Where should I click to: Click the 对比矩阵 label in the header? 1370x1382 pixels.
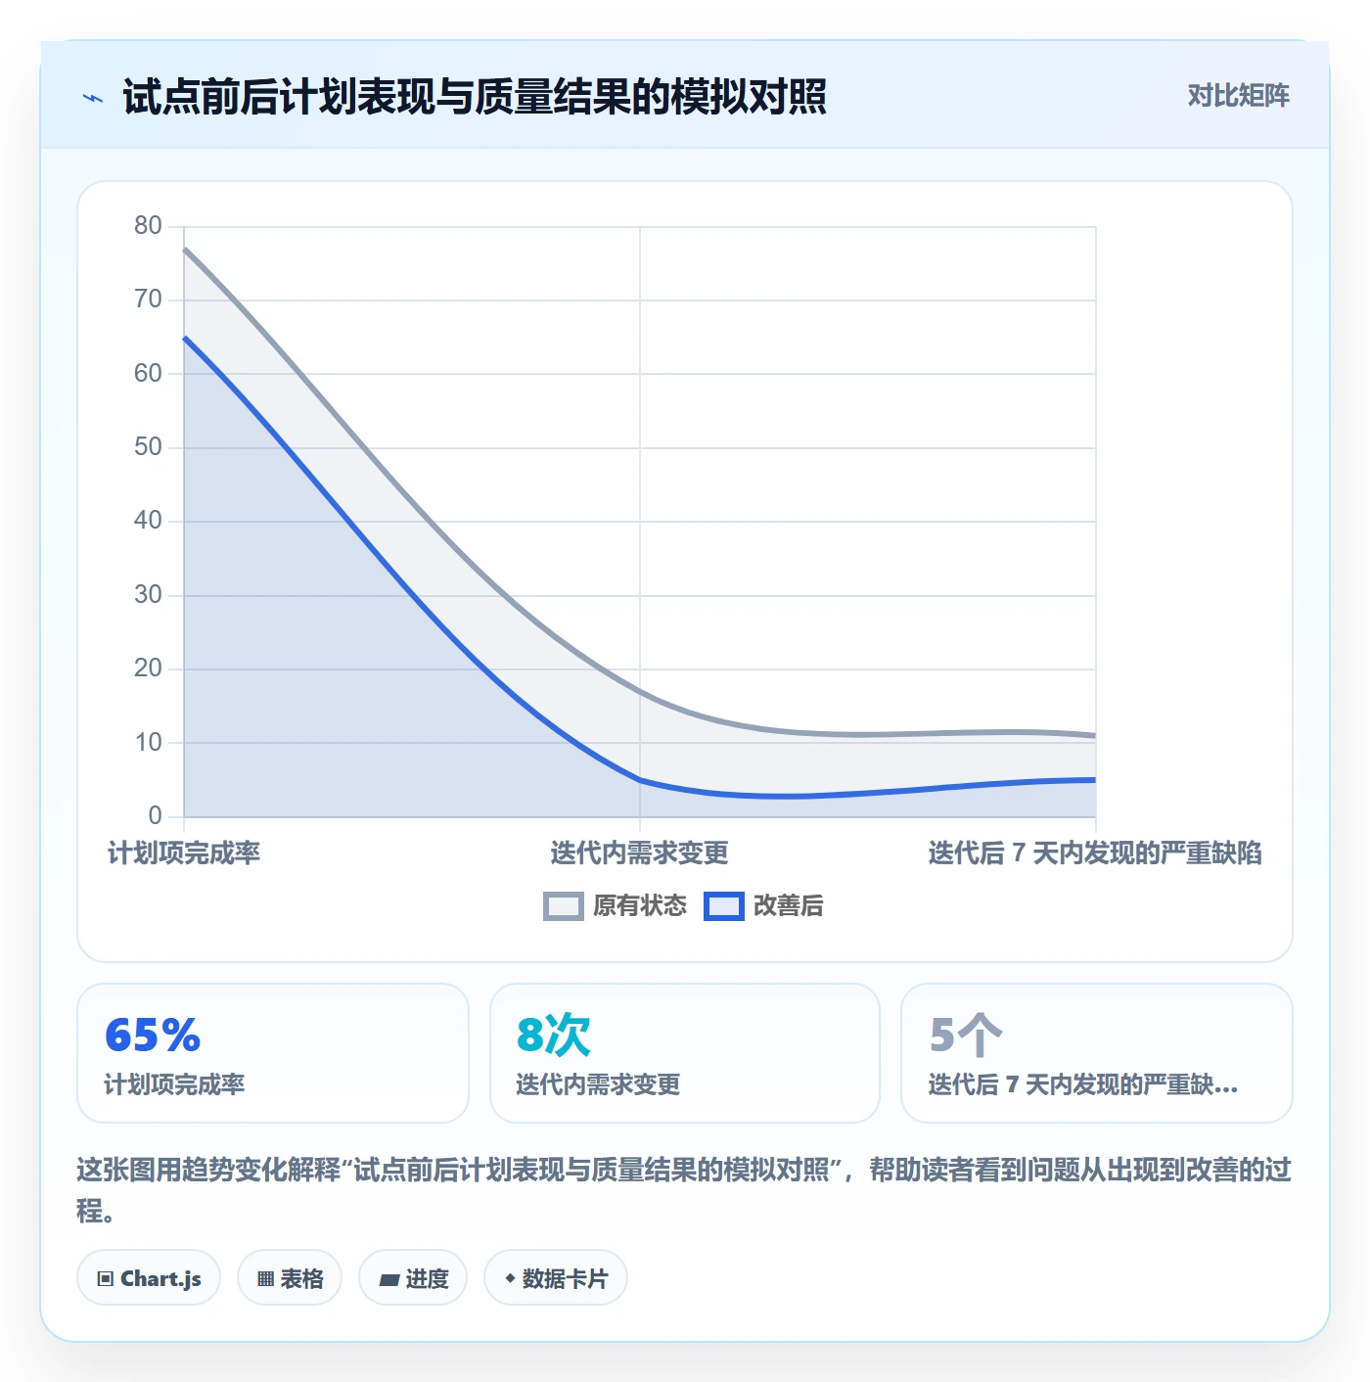pos(1238,95)
